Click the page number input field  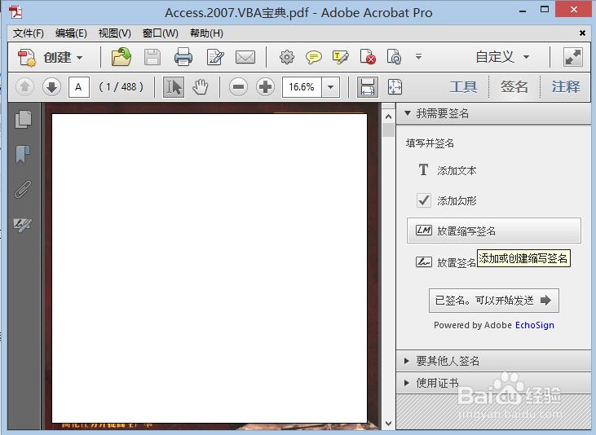79,87
